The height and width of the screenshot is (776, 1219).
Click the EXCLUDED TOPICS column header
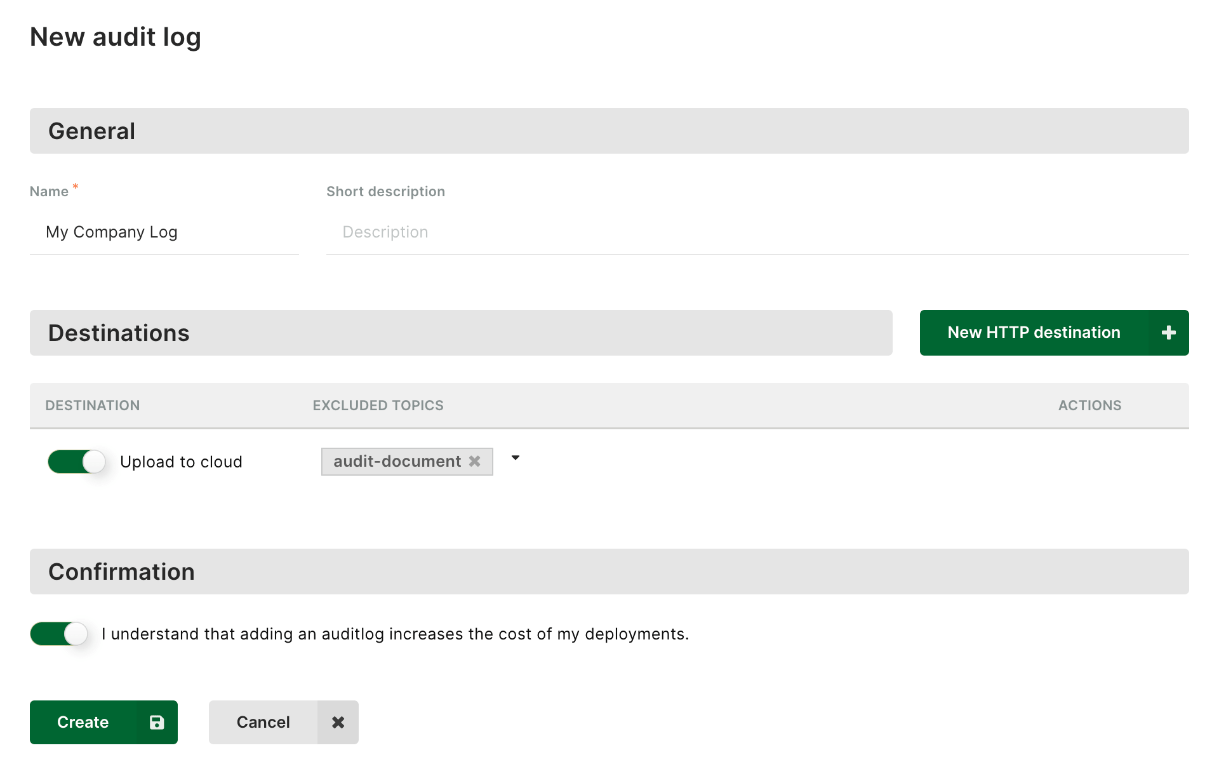(x=378, y=405)
